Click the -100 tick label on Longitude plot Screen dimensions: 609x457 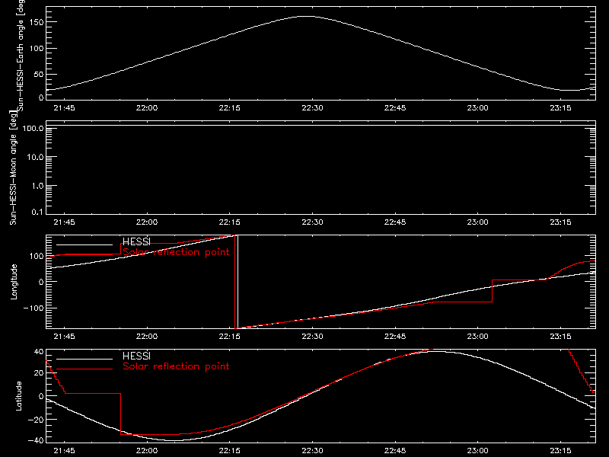(x=33, y=308)
